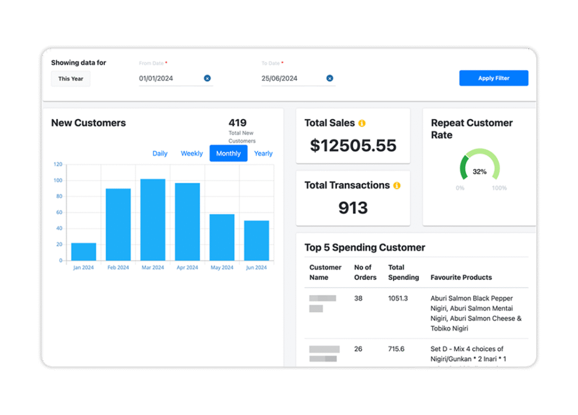Image resolution: width=578 pixels, height=415 pixels.
Task: Click the Total Sales info icon
Action: pos(362,123)
